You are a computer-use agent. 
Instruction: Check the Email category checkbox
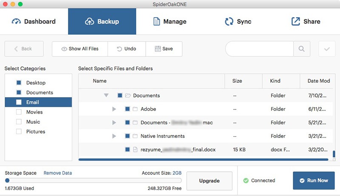coord(19,102)
